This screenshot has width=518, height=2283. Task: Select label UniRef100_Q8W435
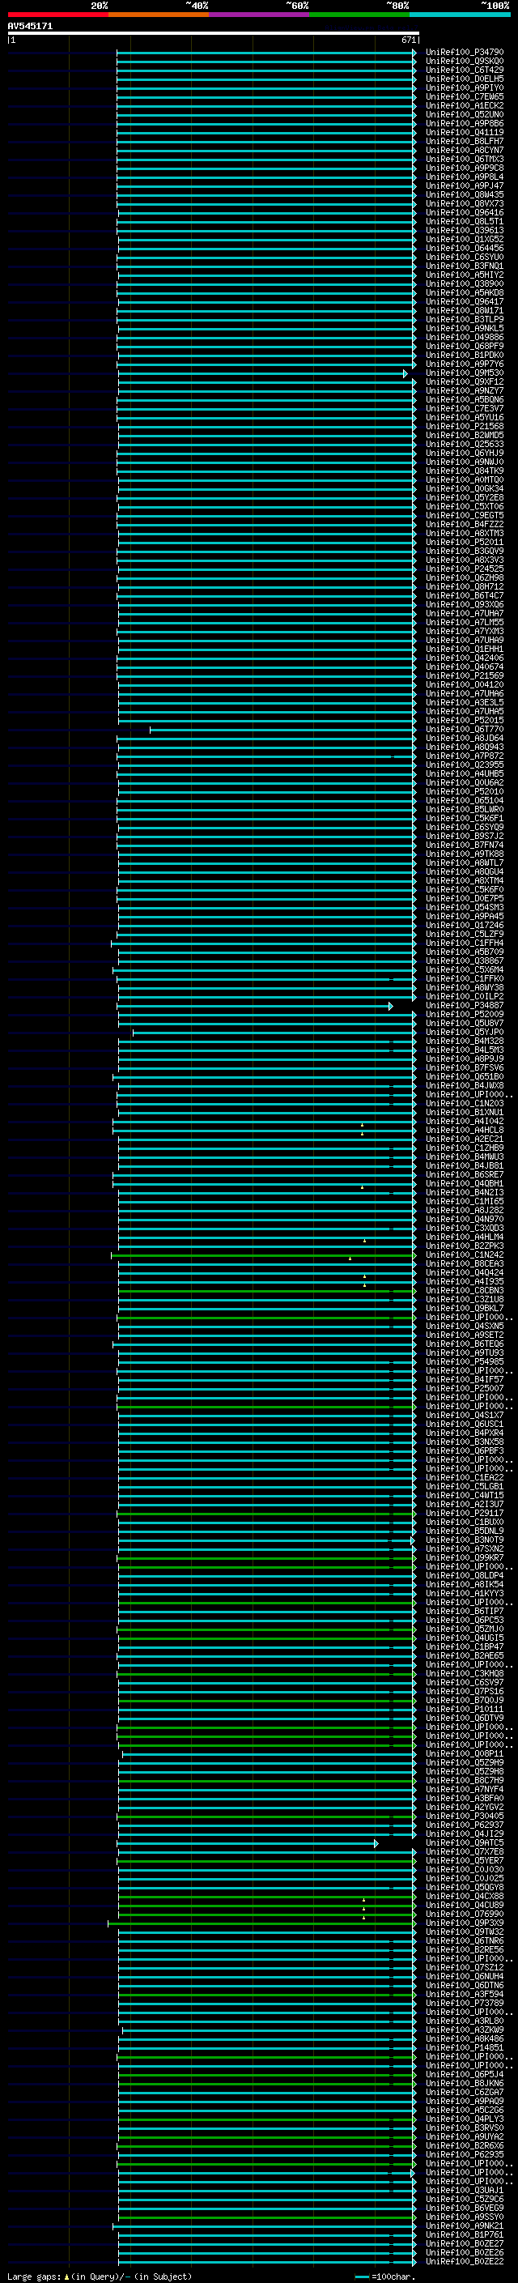(464, 195)
